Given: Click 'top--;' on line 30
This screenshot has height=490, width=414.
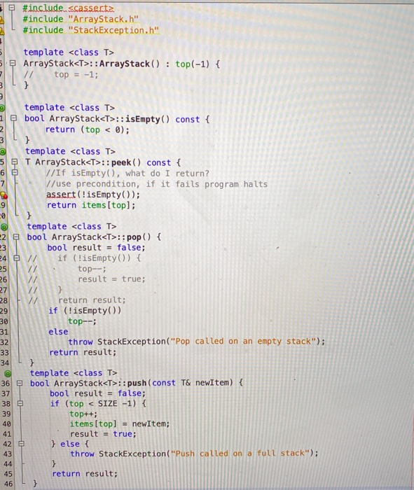Looking at the screenshot, I should 82,321.
